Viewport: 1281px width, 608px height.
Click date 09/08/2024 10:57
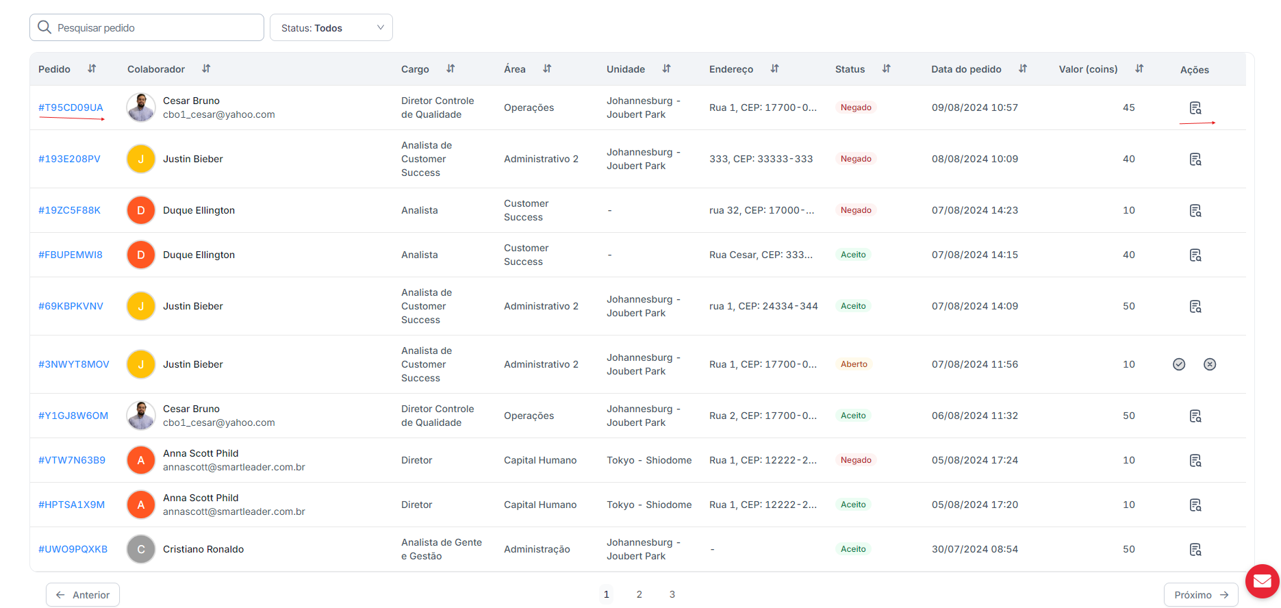point(975,107)
